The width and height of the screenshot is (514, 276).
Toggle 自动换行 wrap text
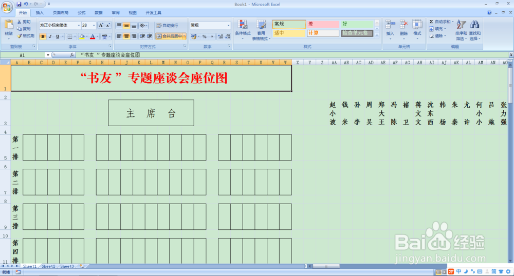point(167,25)
